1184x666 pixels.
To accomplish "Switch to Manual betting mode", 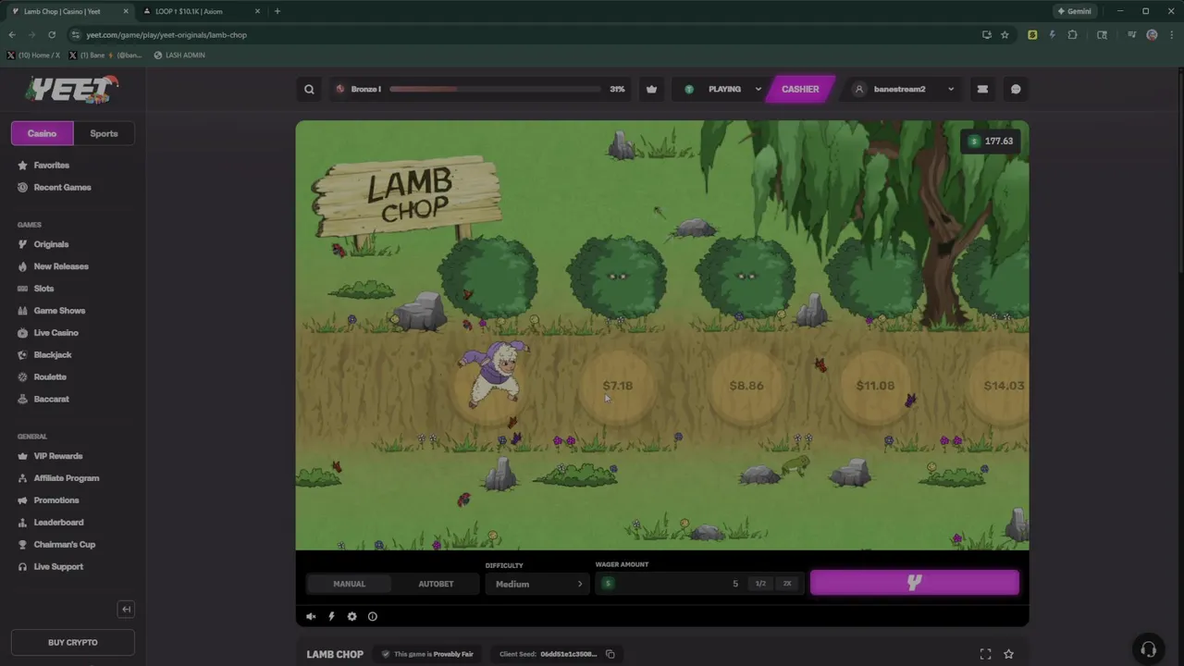I will [x=350, y=584].
